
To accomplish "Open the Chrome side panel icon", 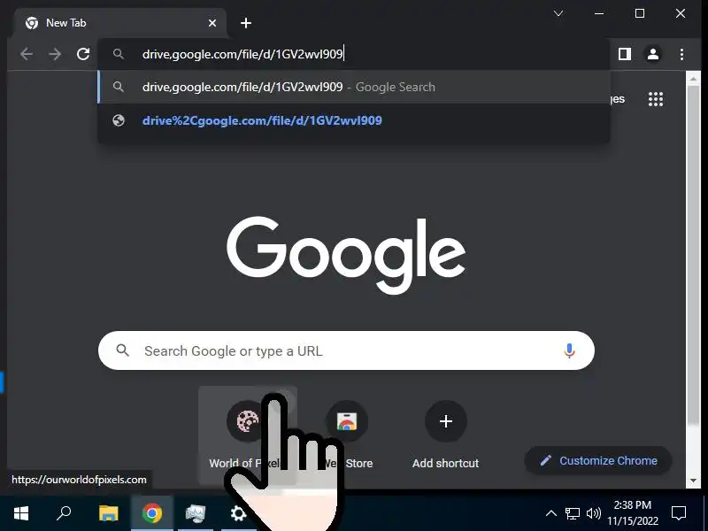I will [625, 54].
